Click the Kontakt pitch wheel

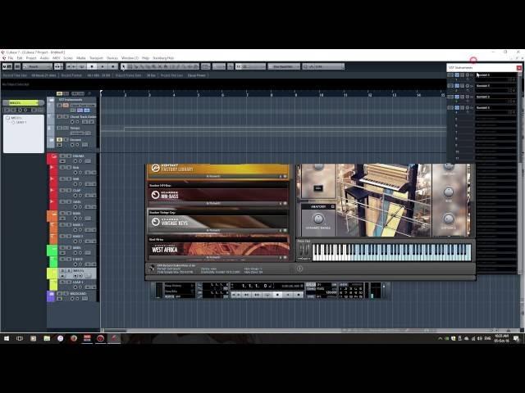pyautogui.click(x=301, y=249)
